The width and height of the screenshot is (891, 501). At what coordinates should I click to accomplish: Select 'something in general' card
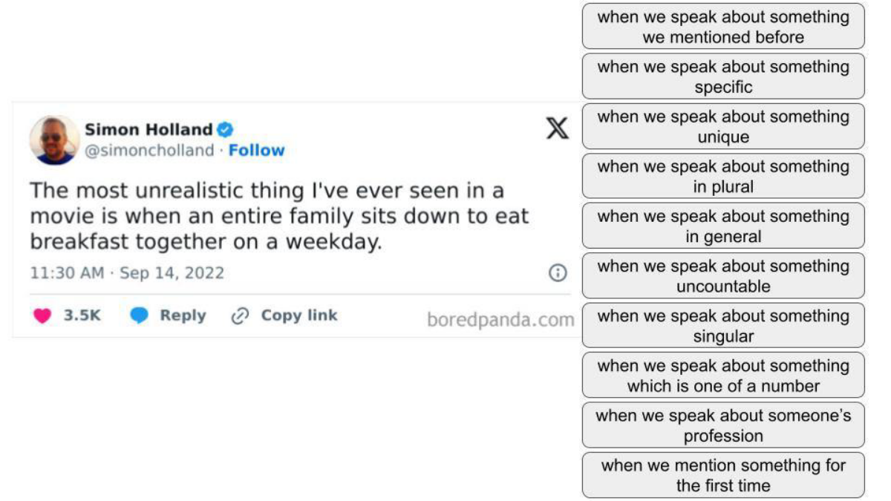[723, 226]
